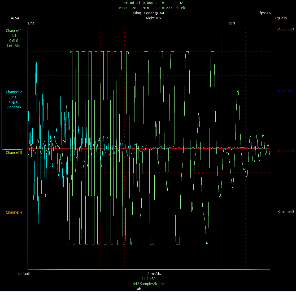Click 442 Samples/frame text
296x292 pixels.
149,284
